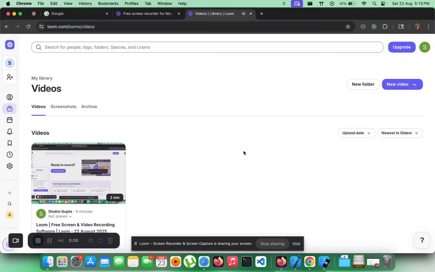Click the invite people icon in sidebar
The image size is (435, 272).
tap(10, 77)
